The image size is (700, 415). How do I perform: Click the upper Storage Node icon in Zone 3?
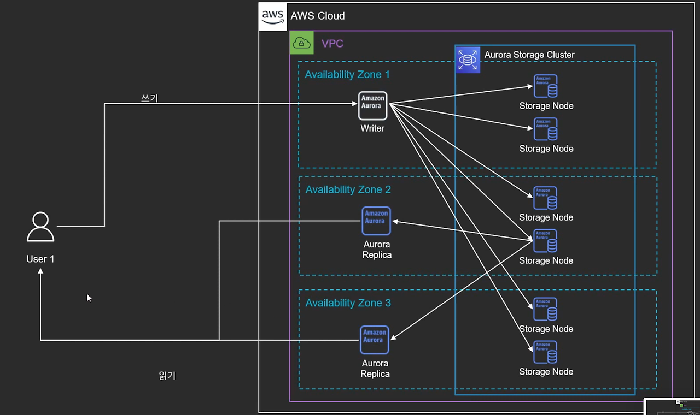[x=546, y=309]
